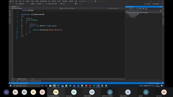Open the Package Manager Console tab

pos(35,81)
